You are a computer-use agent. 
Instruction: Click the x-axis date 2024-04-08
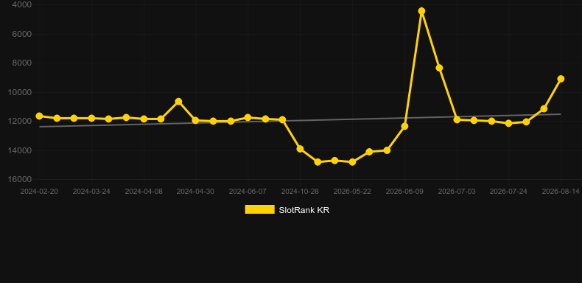(x=144, y=192)
